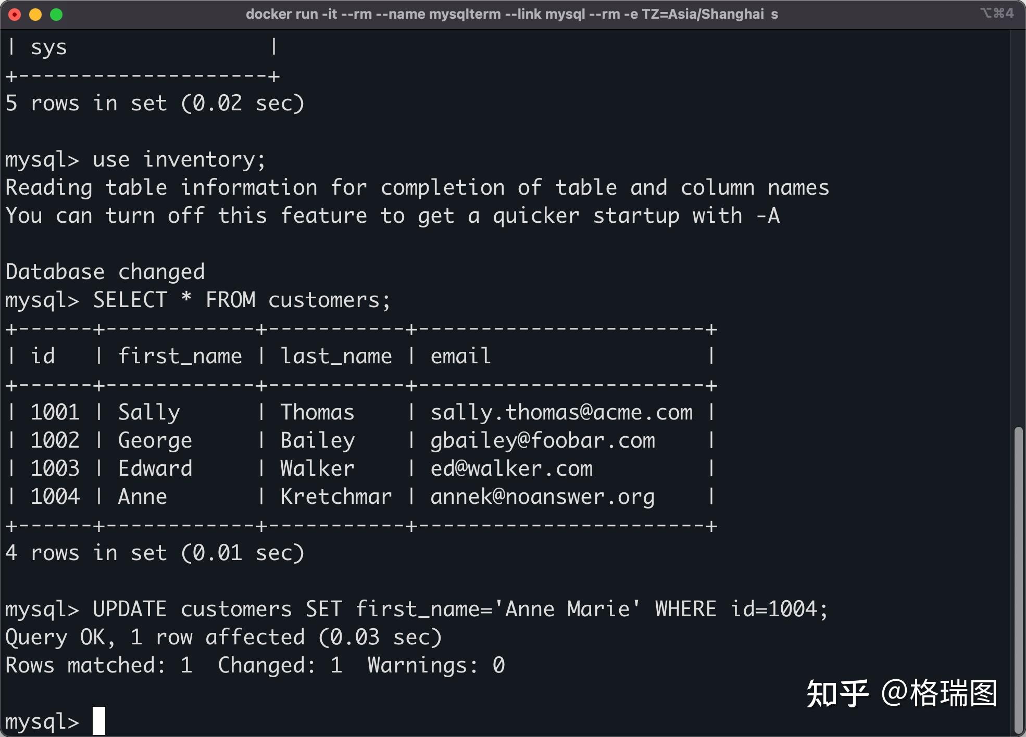Click the red close window button
Screen dimensions: 1026x737
[15, 15]
